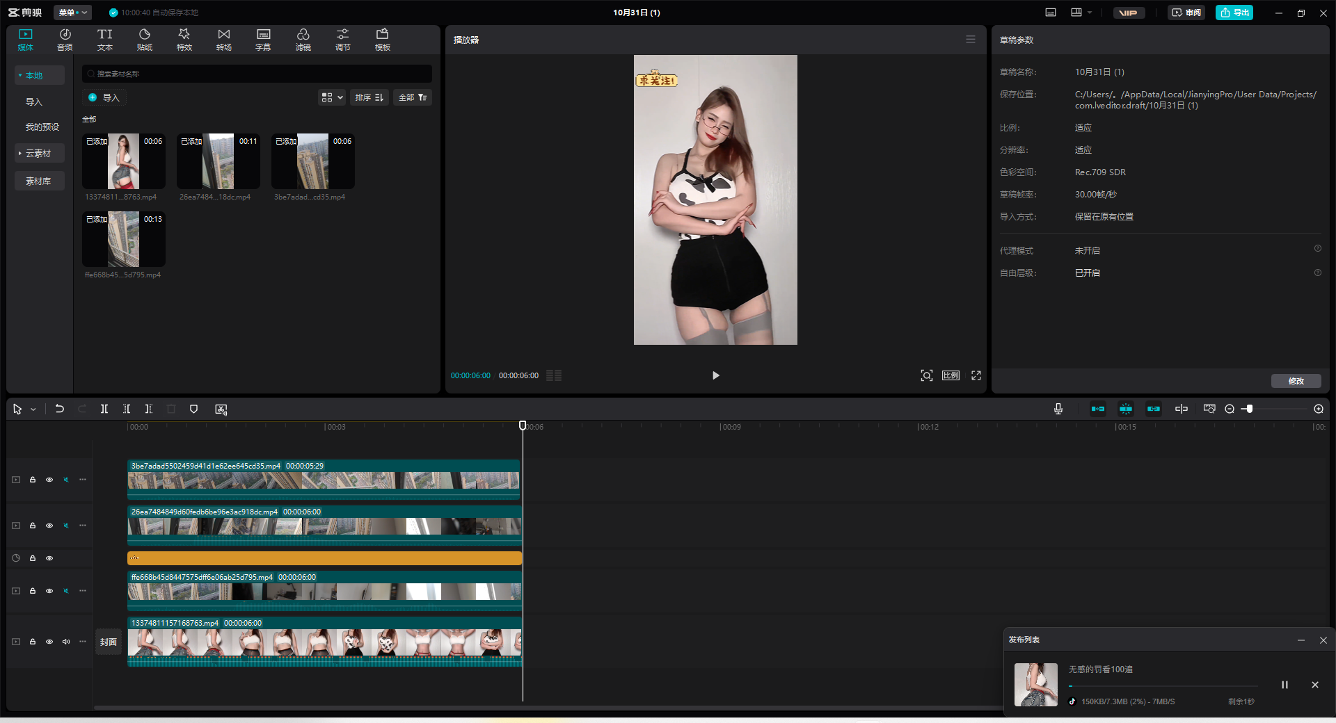Screen dimensions: 1336x723
Task: Open the layout dropdown in title bar
Action: coord(1081,13)
